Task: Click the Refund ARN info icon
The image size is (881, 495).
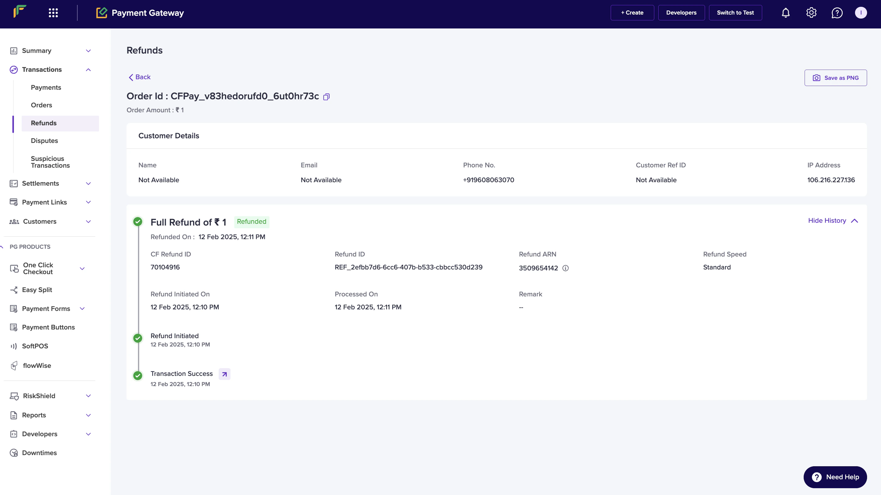Action: (x=565, y=268)
